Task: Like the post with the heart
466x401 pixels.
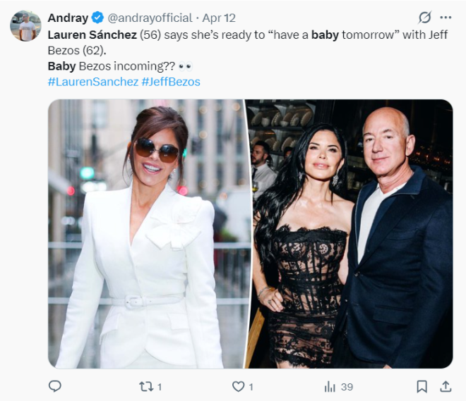Action: tap(239, 386)
